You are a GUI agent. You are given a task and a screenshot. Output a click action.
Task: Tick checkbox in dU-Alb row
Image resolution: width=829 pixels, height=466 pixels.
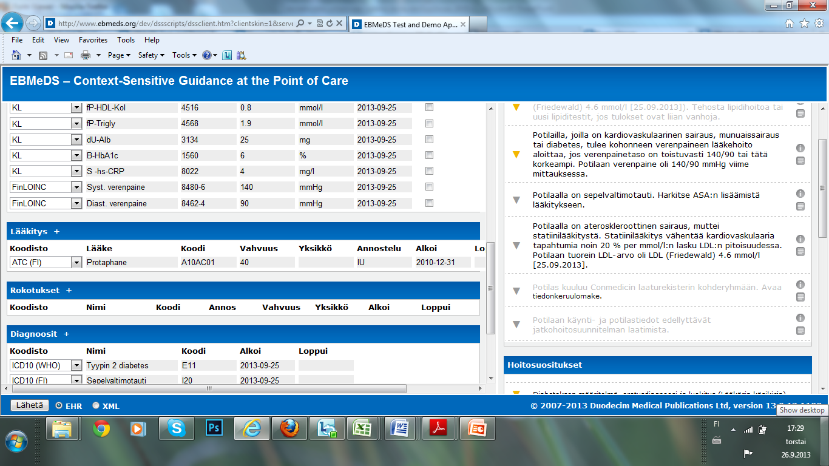click(429, 140)
